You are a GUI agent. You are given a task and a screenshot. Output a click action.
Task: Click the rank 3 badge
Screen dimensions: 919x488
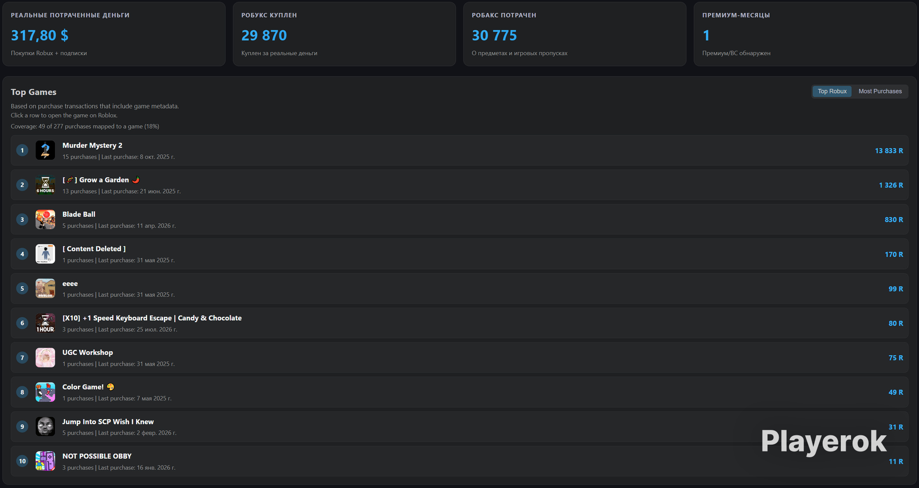[x=22, y=220]
